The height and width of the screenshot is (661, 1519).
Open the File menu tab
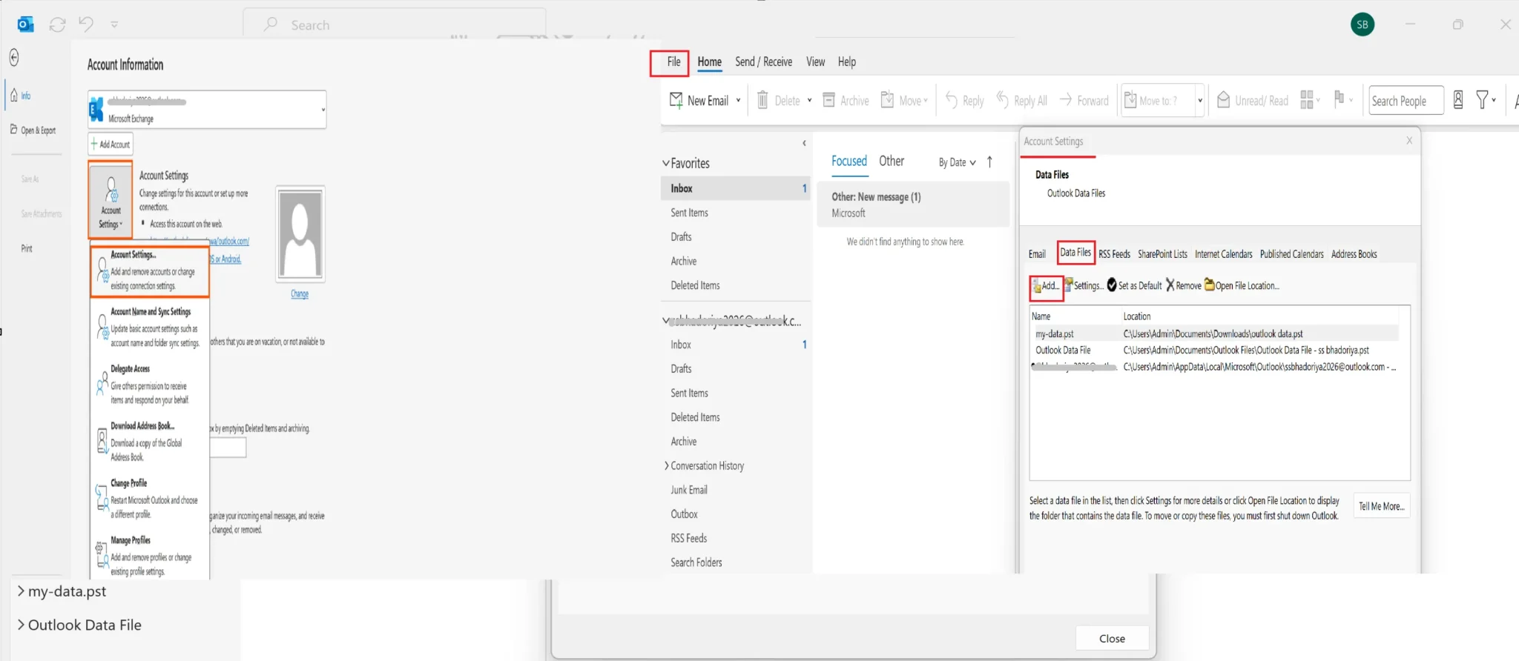click(x=673, y=62)
